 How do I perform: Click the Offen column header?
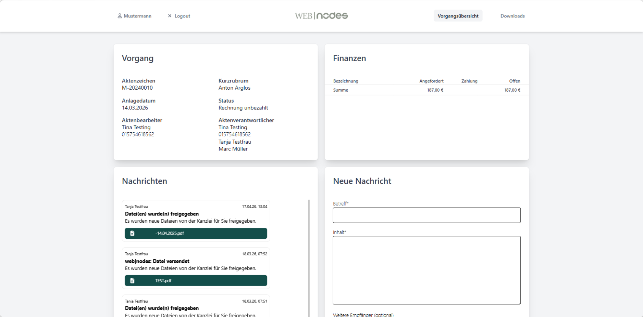tap(514, 81)
